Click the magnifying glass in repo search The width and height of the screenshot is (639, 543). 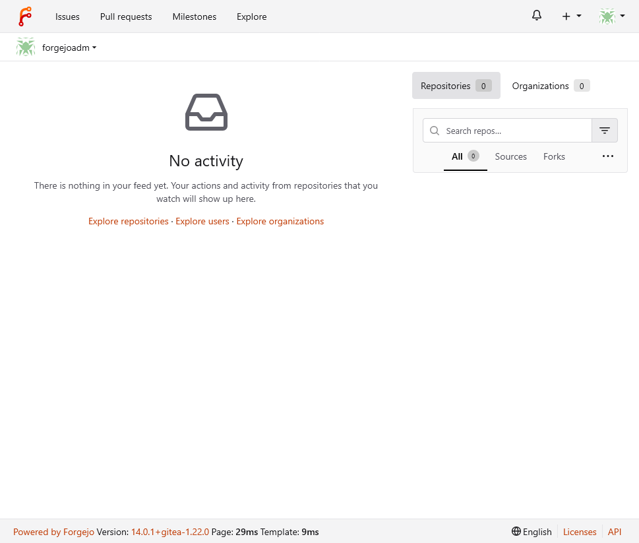(435, 130)
